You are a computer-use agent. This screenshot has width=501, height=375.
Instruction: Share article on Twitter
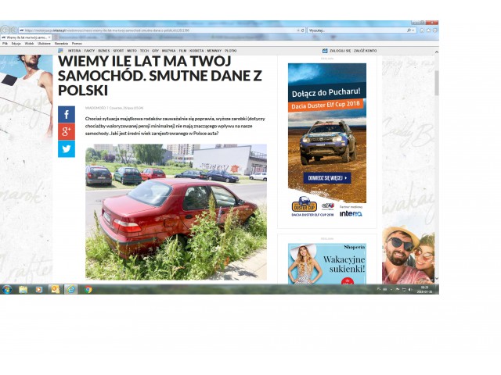67,148
